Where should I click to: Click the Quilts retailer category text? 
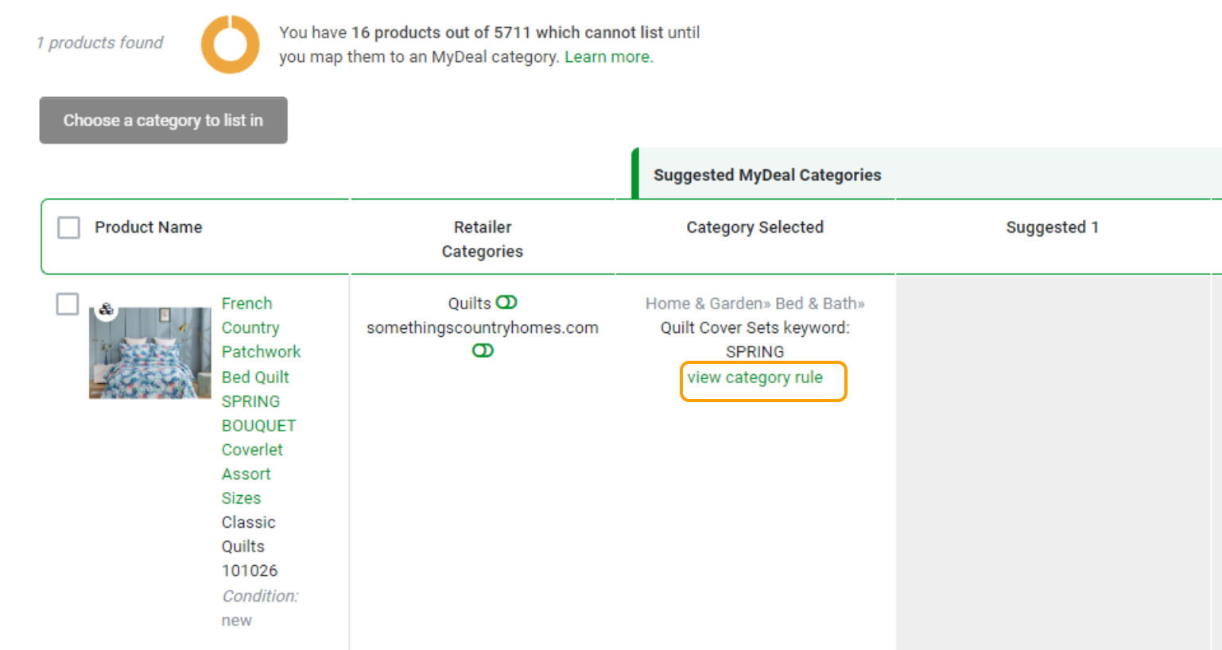tap(469, 304)
